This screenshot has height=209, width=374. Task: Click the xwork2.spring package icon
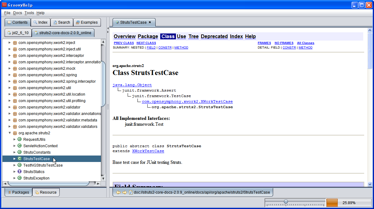15,75
